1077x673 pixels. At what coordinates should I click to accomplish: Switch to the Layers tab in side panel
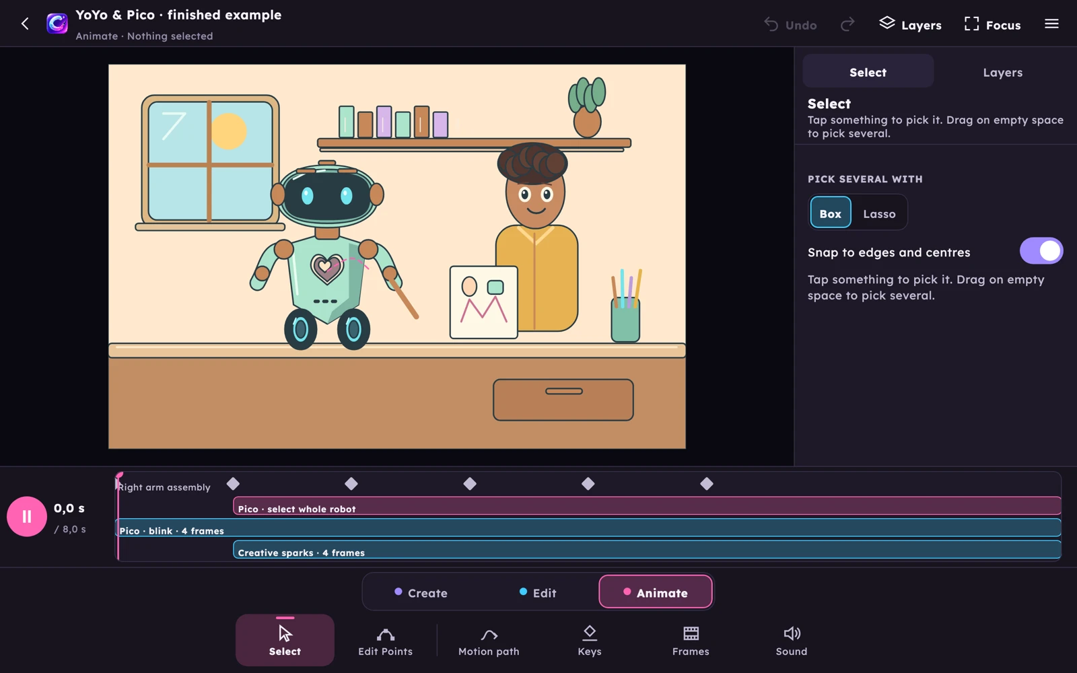click(x=1002, y=71)
